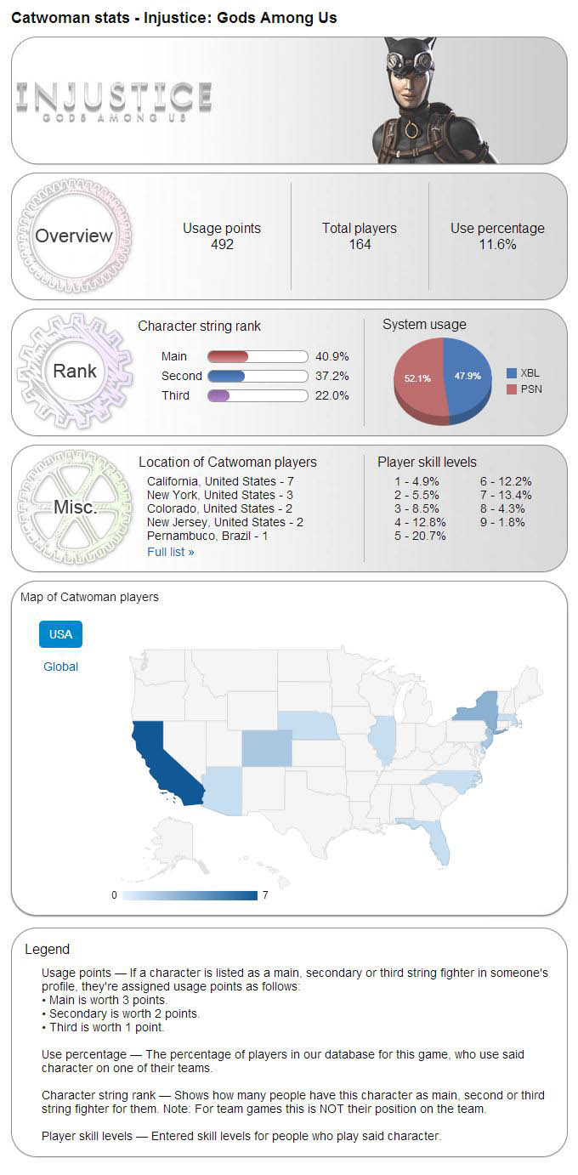Click the PSN 52.1% pie slice
This screenshot has width=578, height=1175.
[417, 378]
